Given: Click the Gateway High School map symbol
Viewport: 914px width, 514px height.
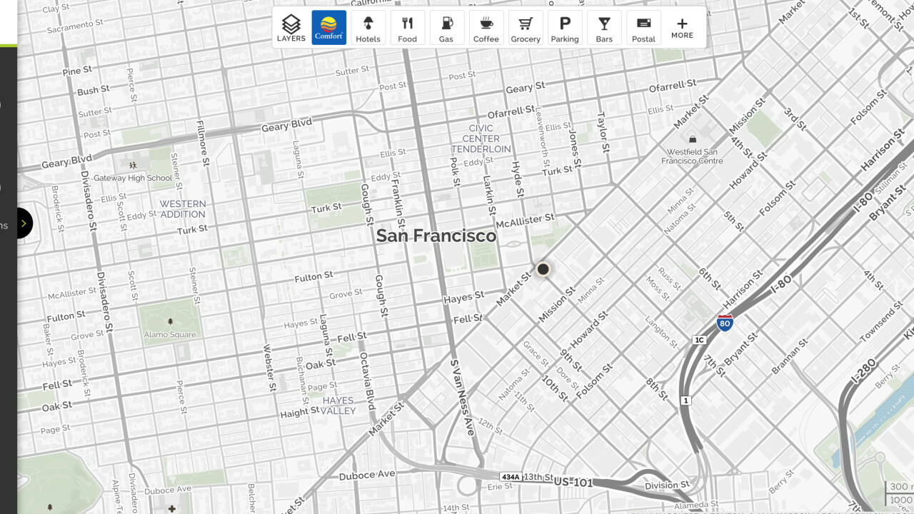Looking at the screenshot, I should pos(132,166).
